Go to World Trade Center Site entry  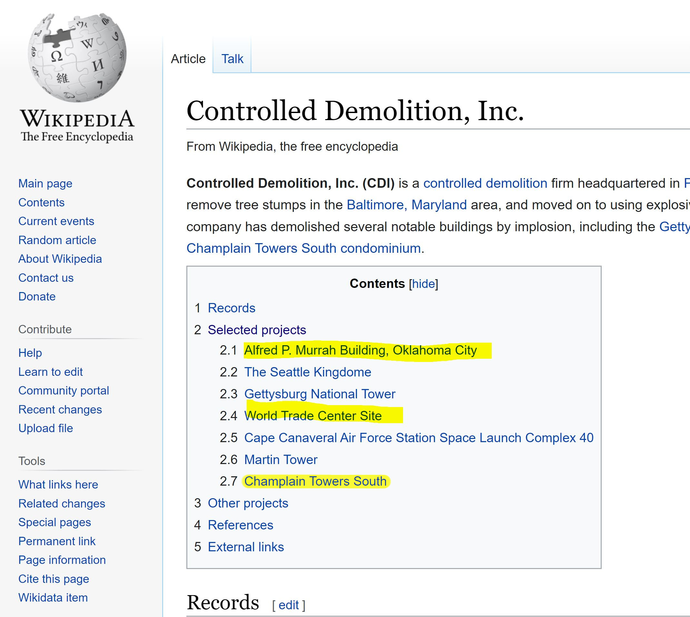point(313,416)
